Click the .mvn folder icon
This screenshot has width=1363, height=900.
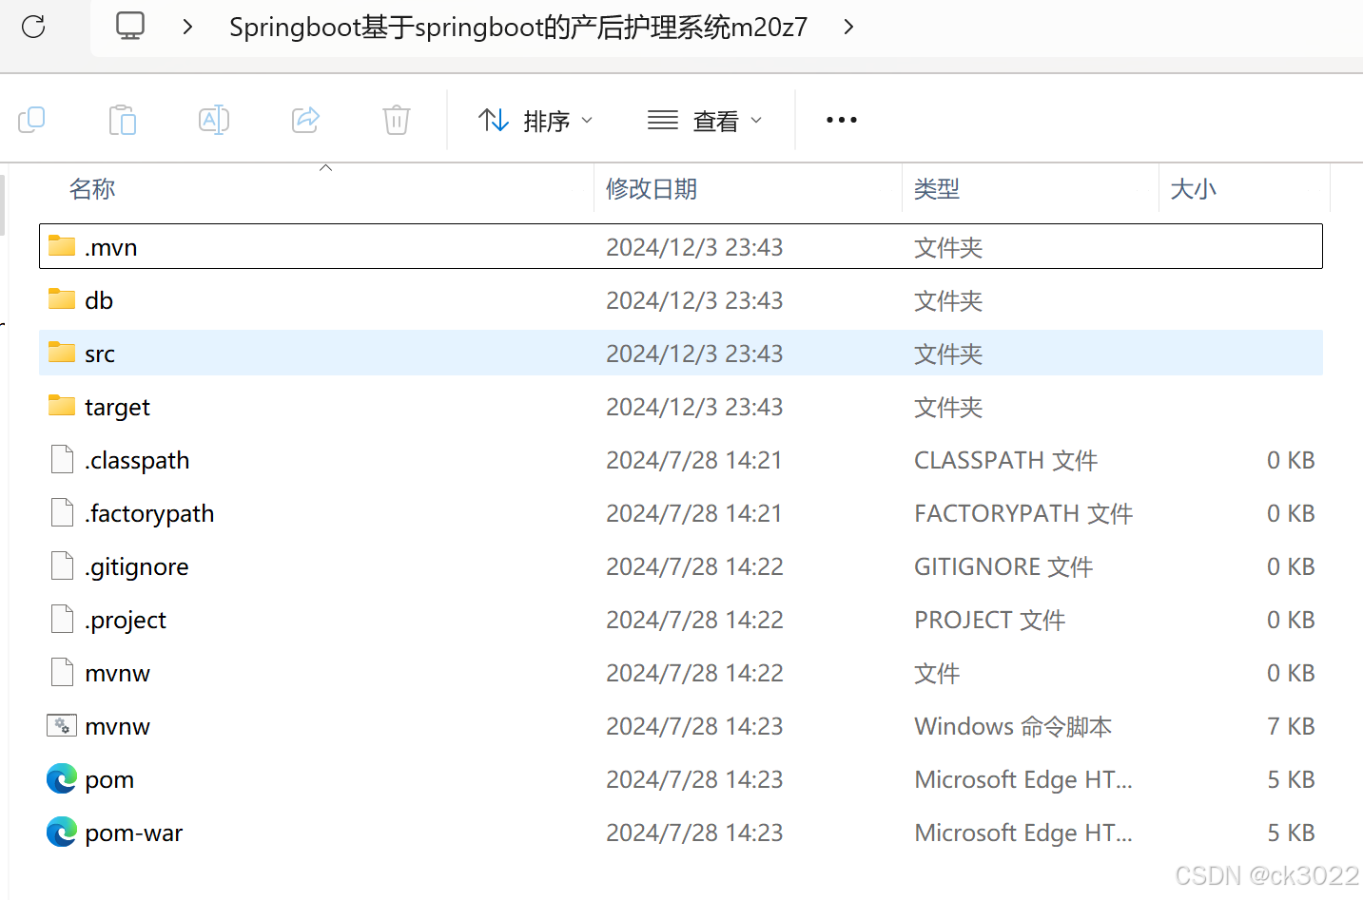[x=62, y=246]
